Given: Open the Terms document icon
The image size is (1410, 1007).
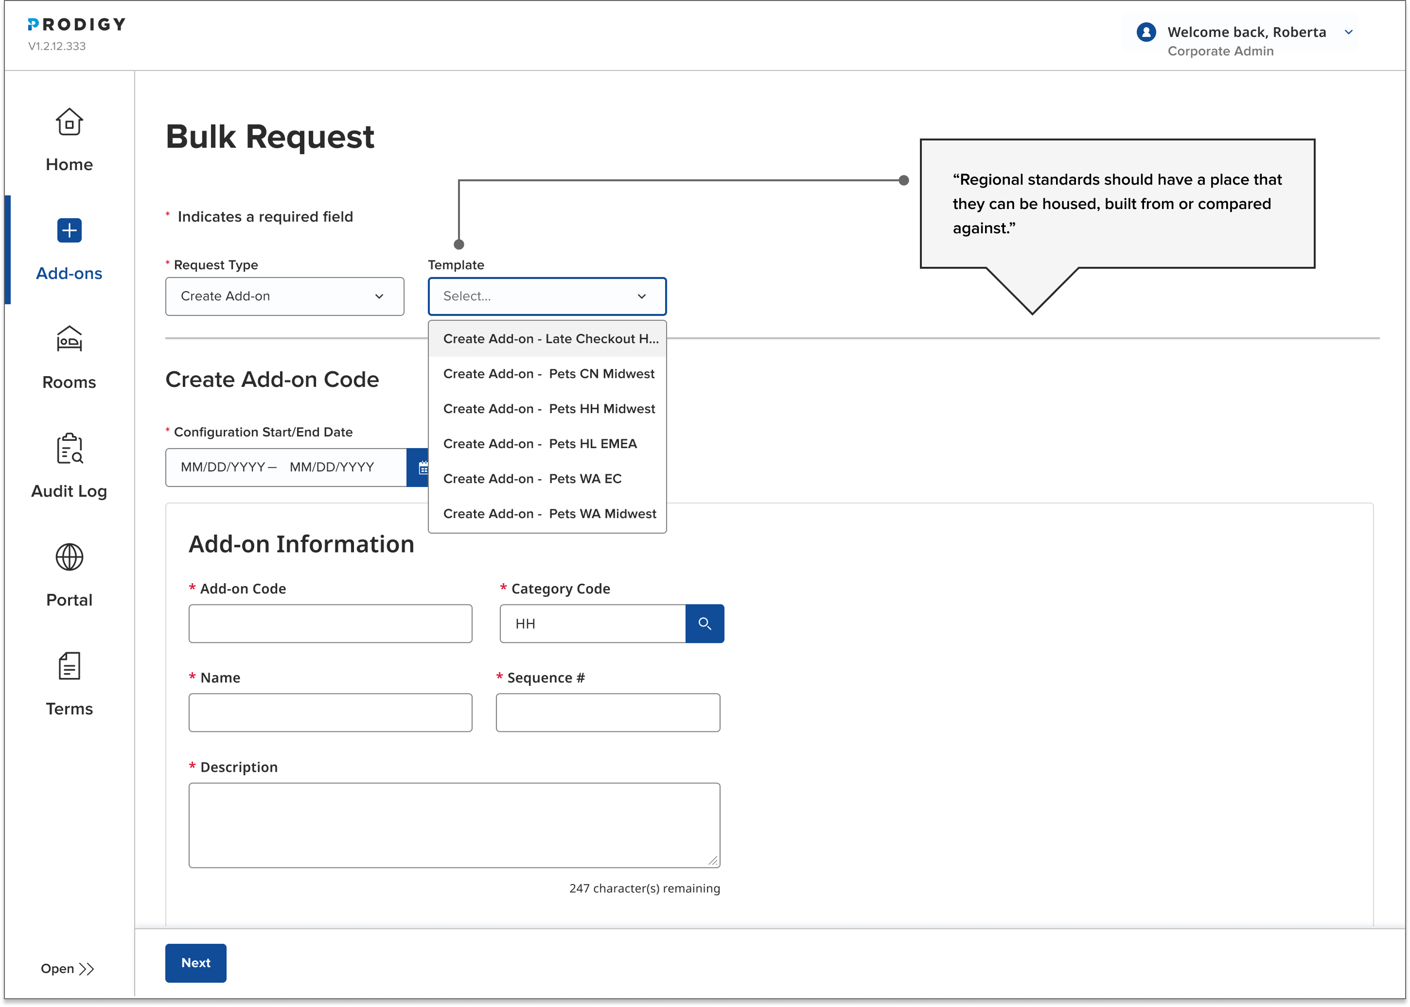Looking at the screenshot, I should click(x=69, y=666).
